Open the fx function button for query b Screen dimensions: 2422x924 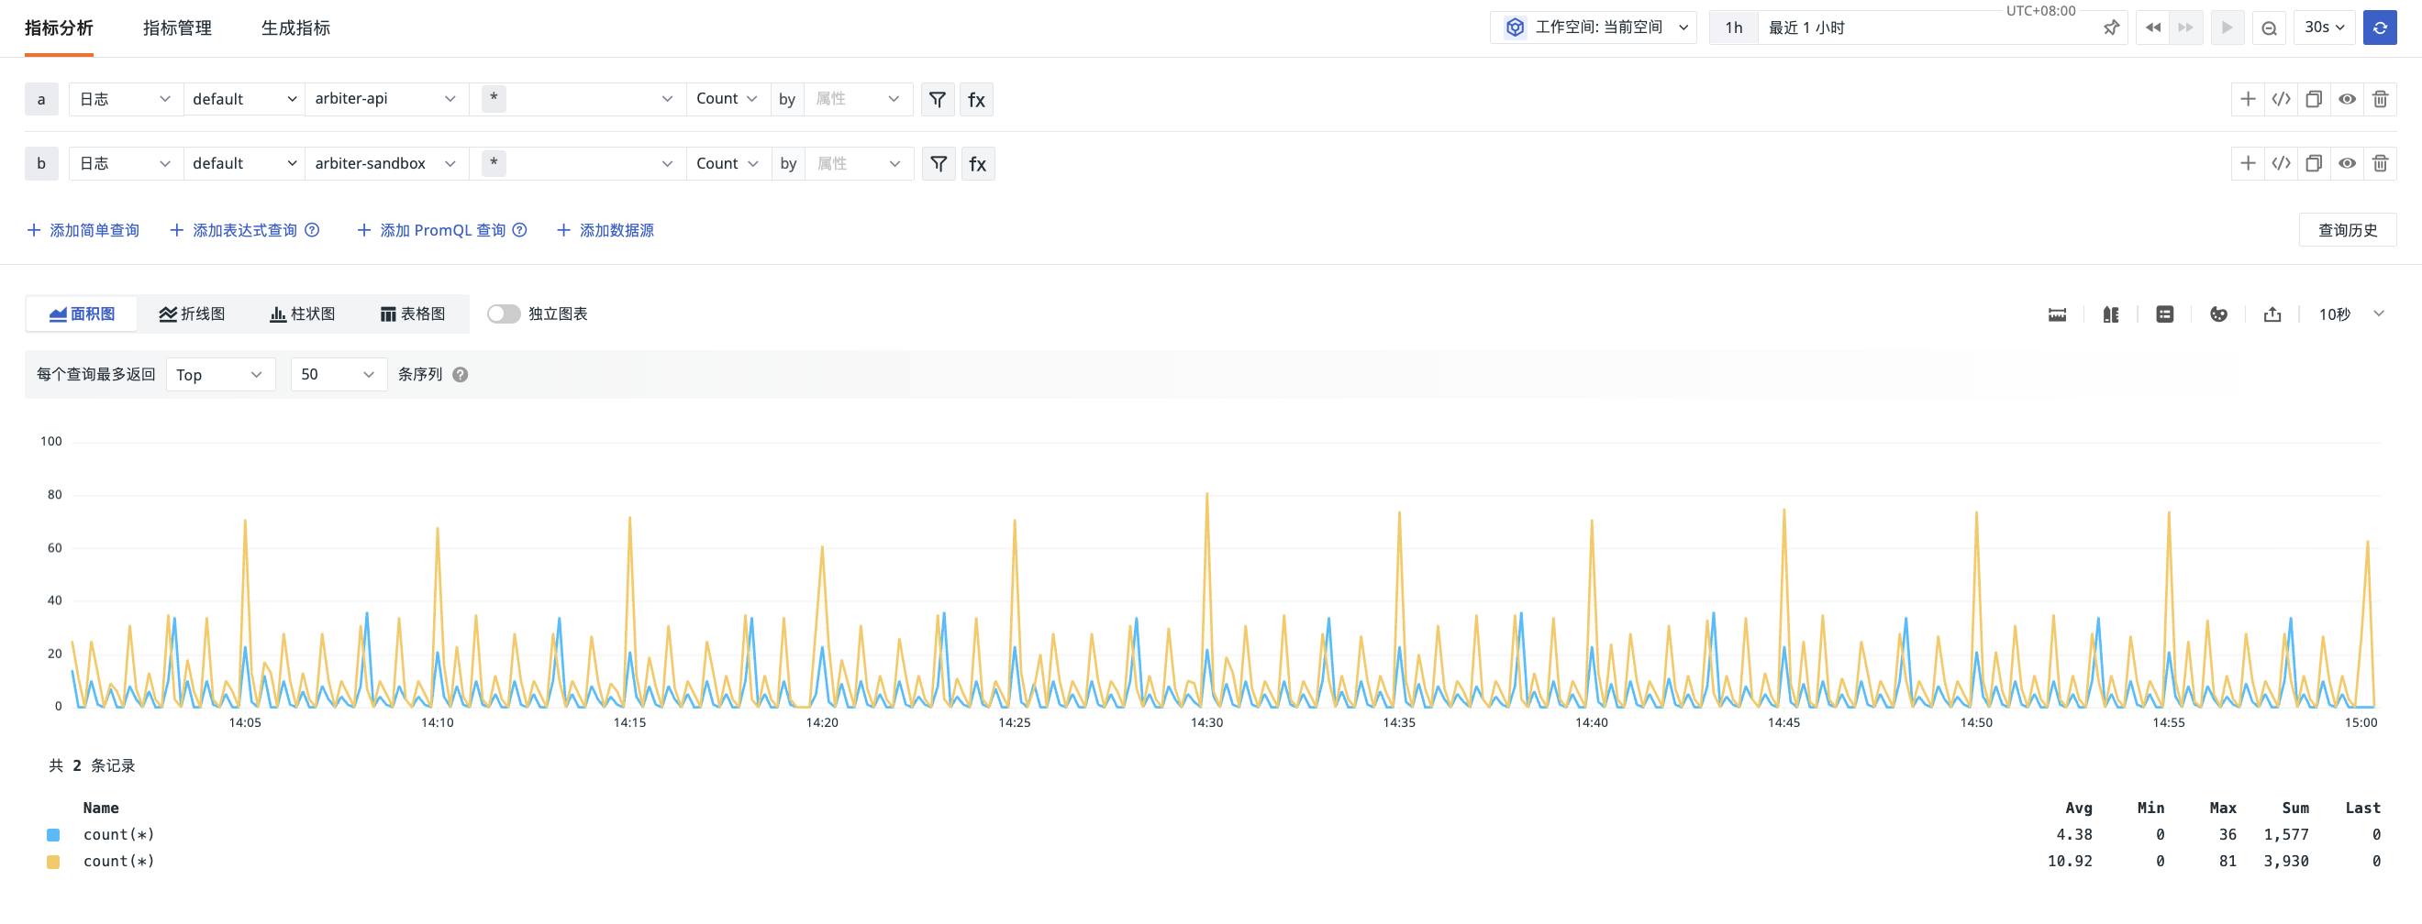pyautogui.click(x=978, y=163)
